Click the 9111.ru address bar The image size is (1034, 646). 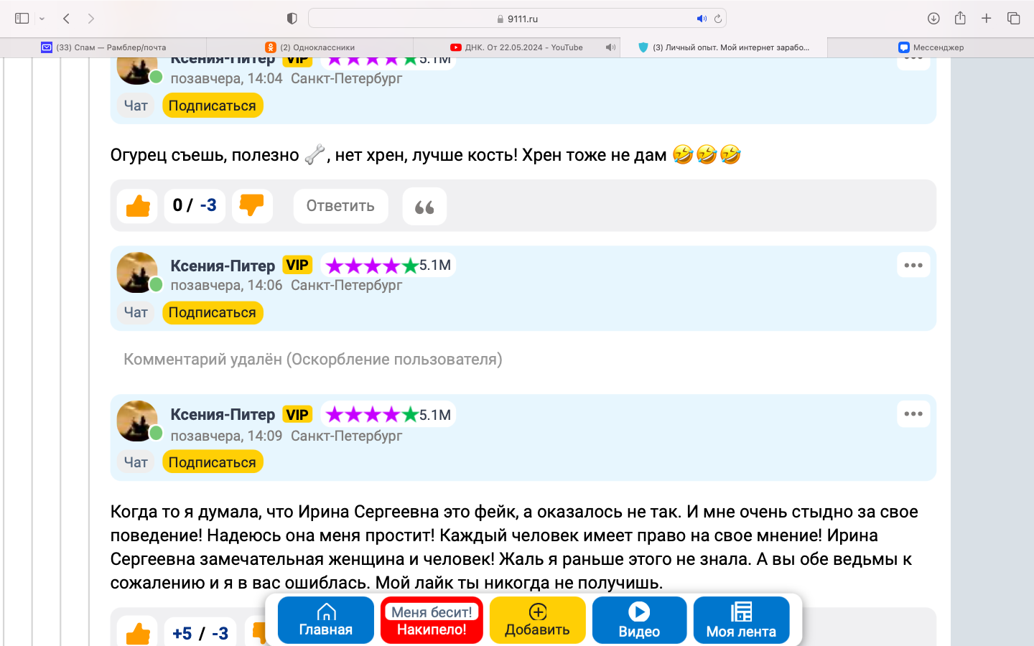click(517, 19)
